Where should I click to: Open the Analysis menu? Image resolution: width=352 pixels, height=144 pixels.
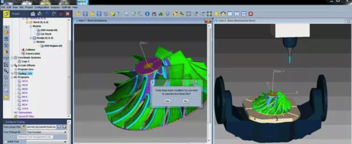pos(55,7)
